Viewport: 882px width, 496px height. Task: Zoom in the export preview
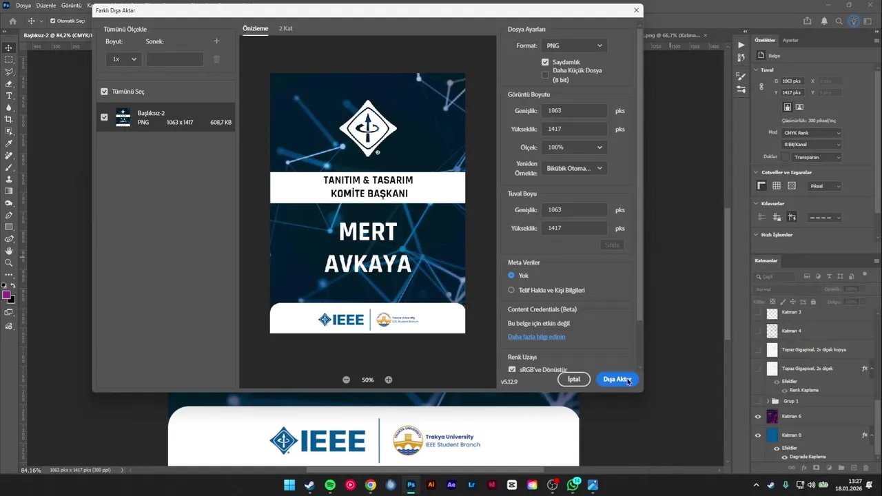pos(389,380)
